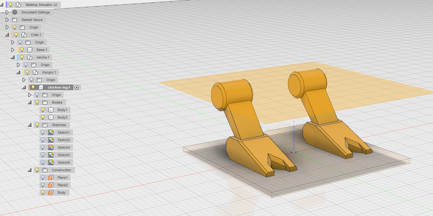
Task: Expand Origin folder under Hungry:1
Action: 24,80
